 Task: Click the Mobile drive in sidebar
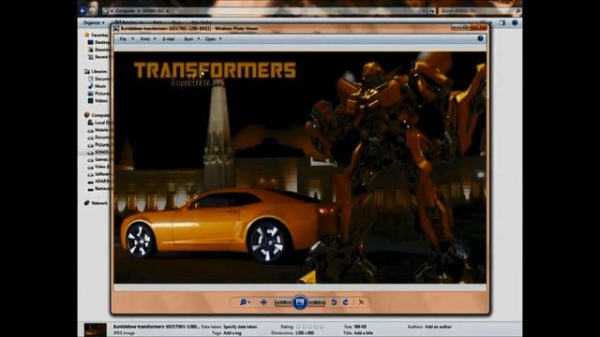point(99,130)
